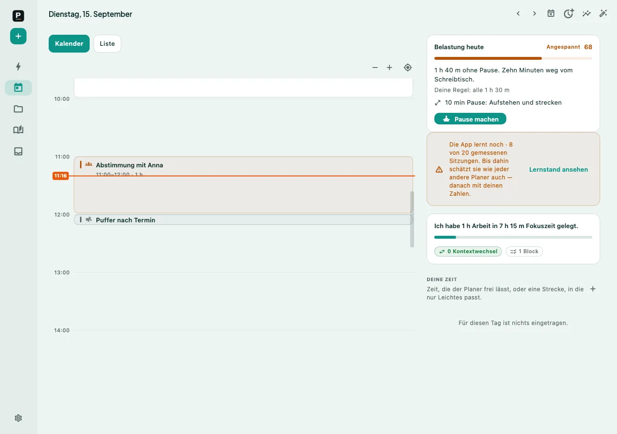Click the Belastung heute progress bar

point(513,58)
